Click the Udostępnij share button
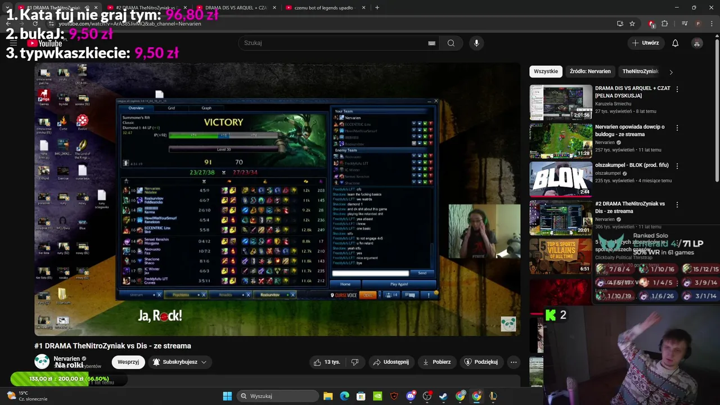This screenshot has width=720, height=405. (x=391, y=362)
